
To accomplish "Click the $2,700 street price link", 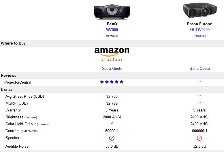I will [x=112, y=96].
